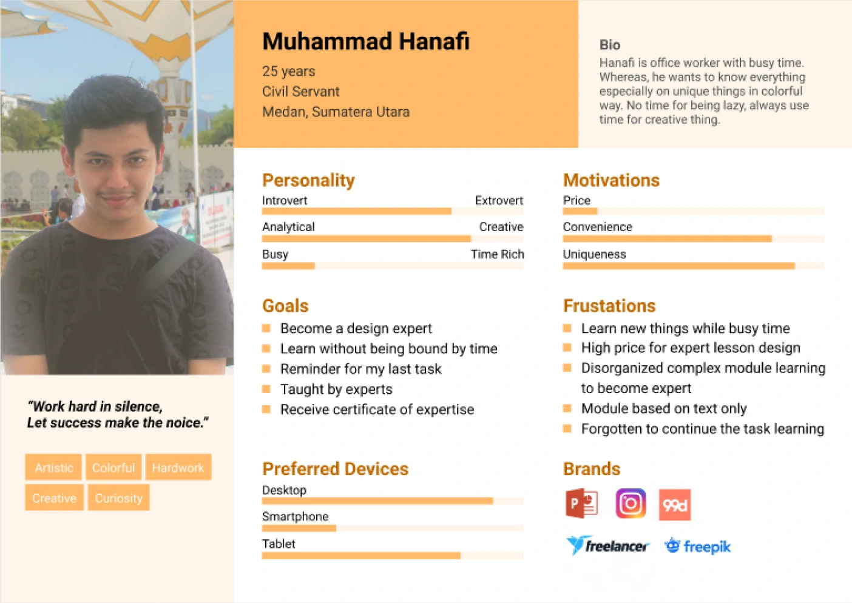Screen dimensions: 852x603
Task: Click the Muhammad Hanafi name heading
Action: [x=366, y=41]
